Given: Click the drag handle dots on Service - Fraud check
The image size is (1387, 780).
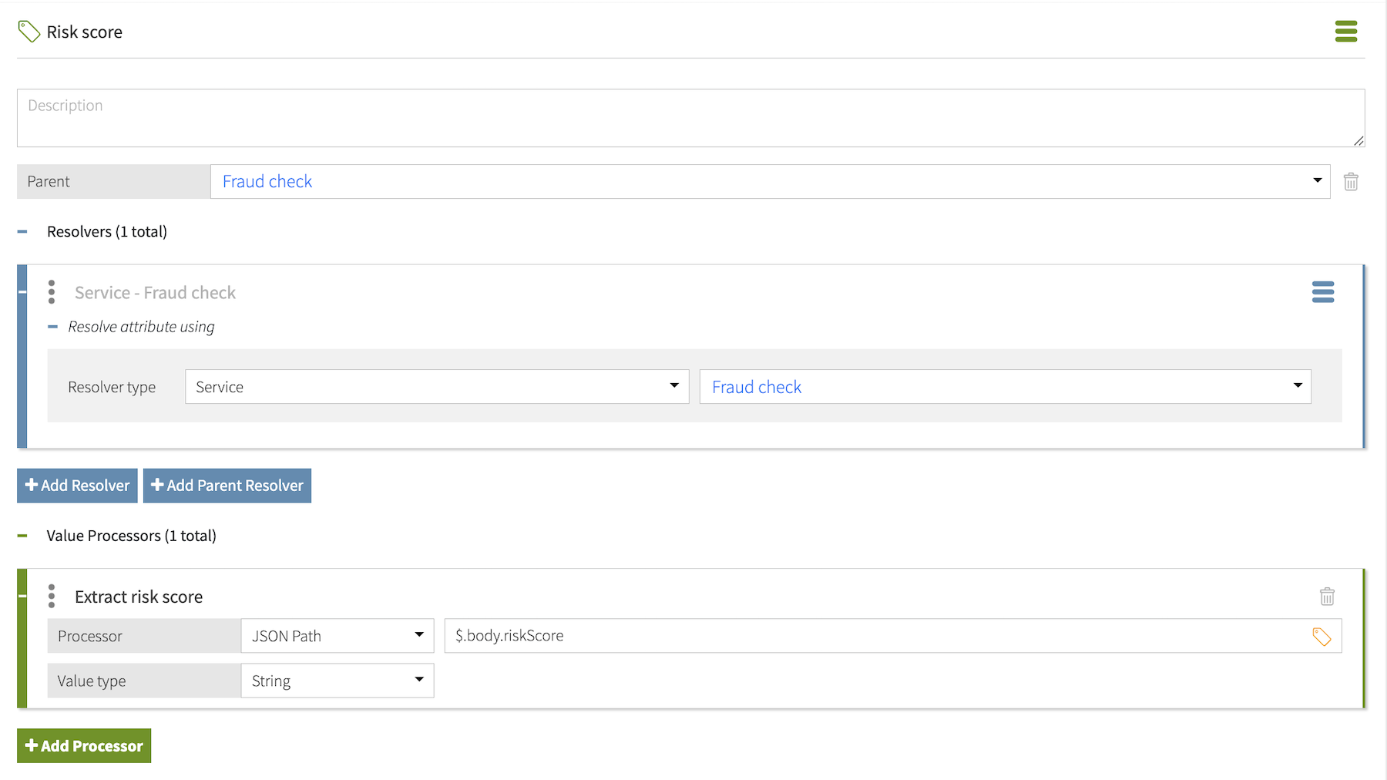Looking at the screenshot, I should tap(52, 292).
